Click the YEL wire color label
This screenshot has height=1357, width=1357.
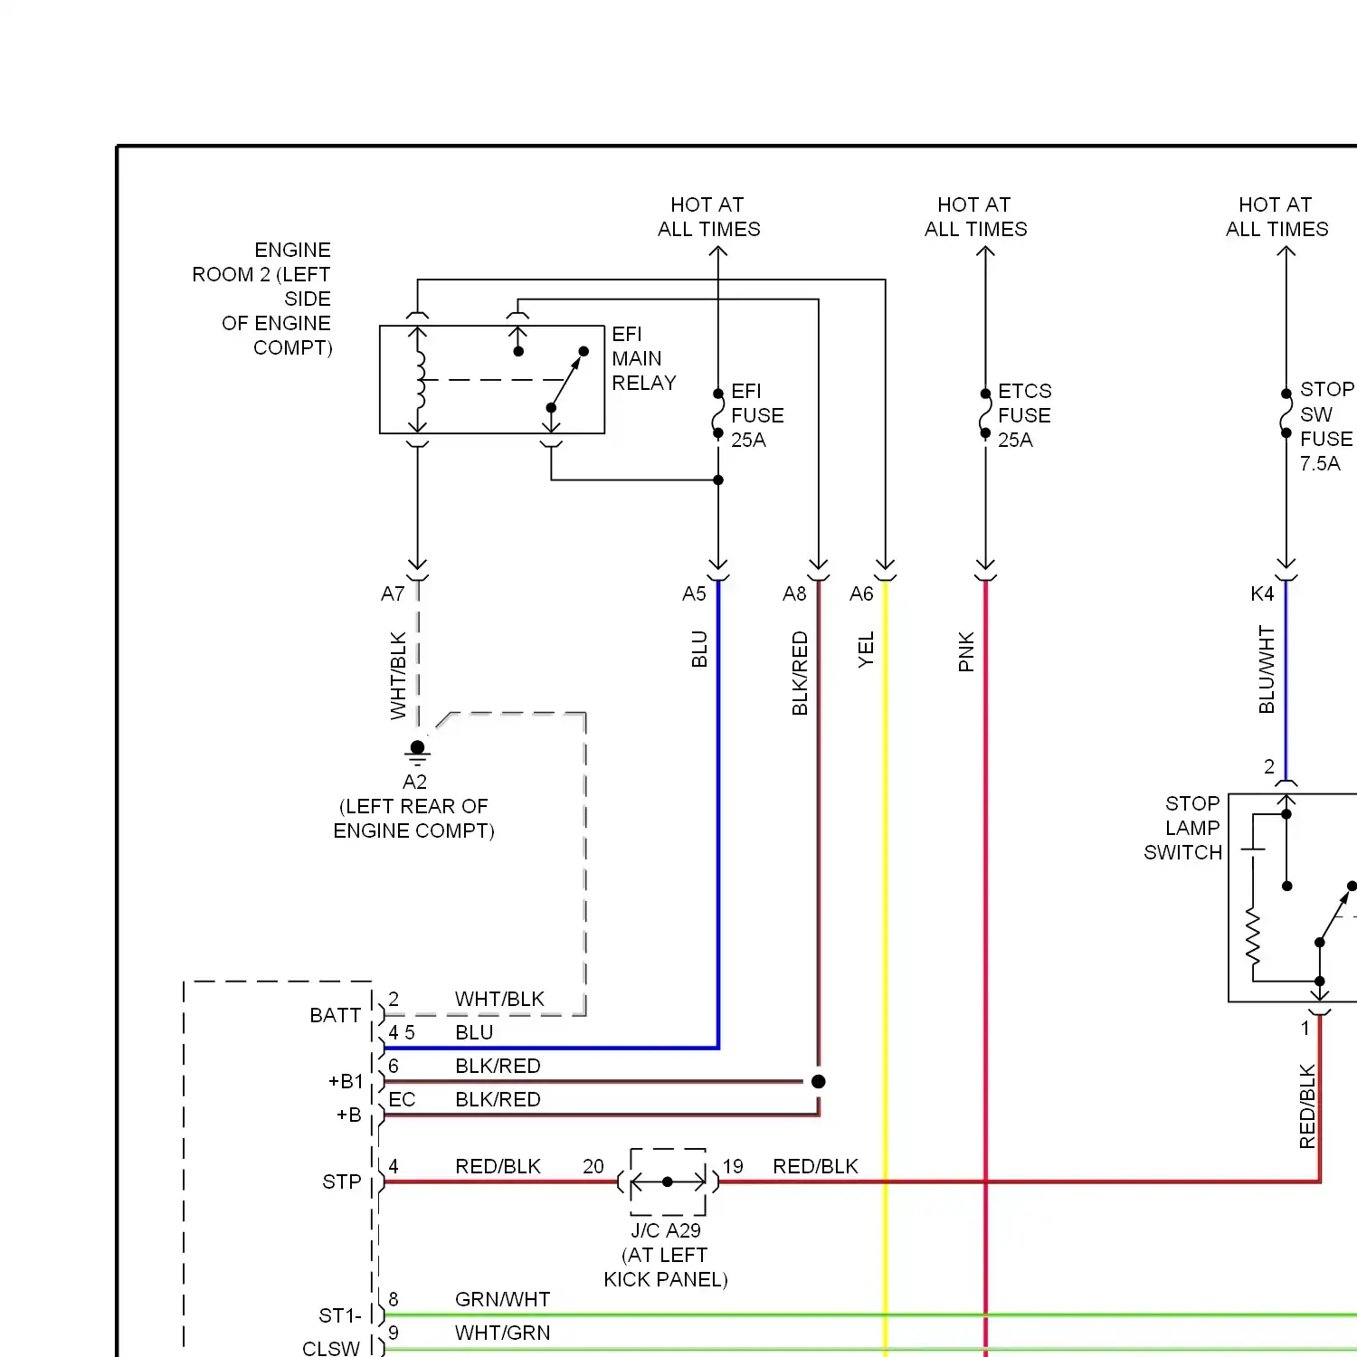866,650
